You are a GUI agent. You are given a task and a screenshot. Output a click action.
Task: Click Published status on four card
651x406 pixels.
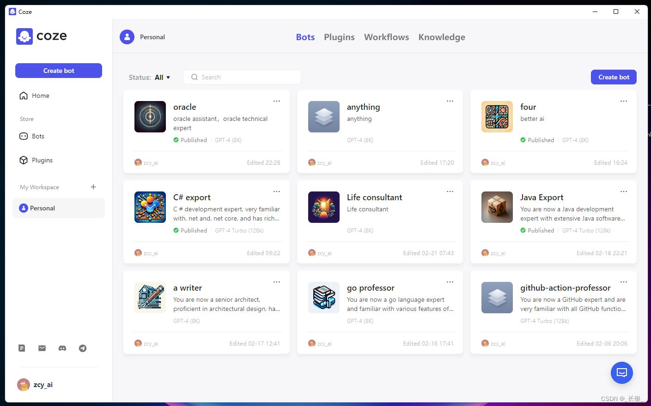[537, 140]
